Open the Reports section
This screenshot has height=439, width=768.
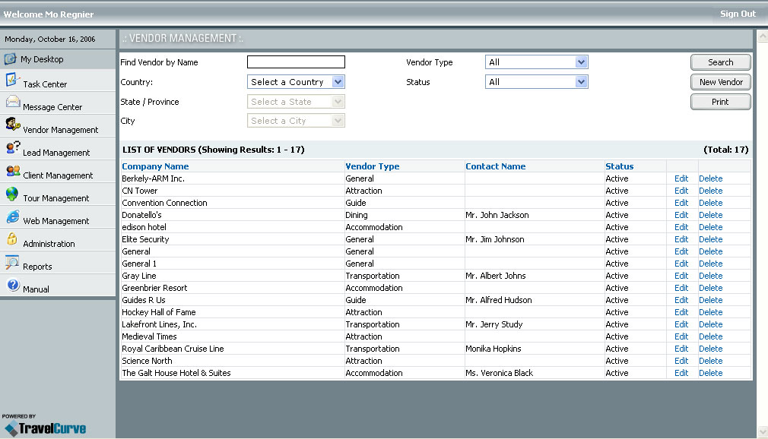(37, 267)
